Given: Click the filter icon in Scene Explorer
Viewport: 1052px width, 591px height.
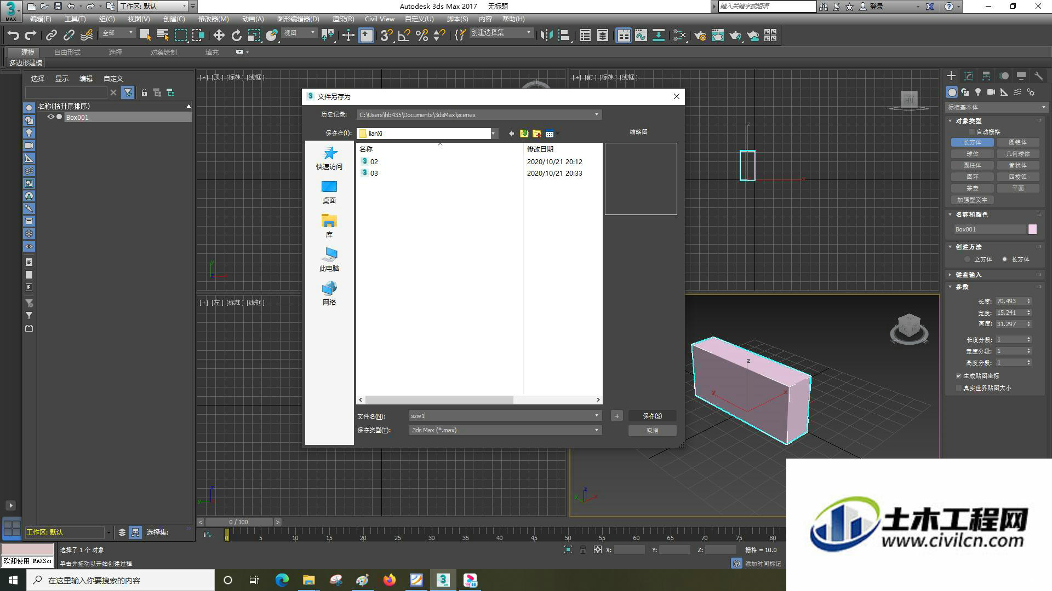Looking at the screenshot, I should (128, 92).
